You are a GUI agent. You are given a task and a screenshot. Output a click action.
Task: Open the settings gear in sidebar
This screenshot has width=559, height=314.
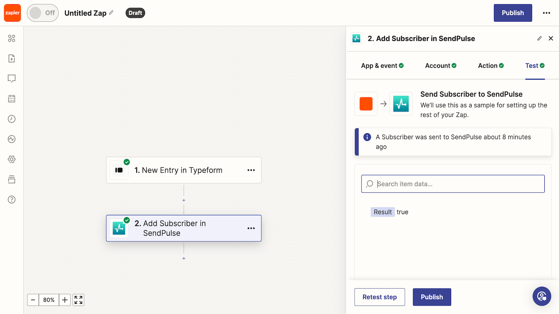coord(12,159)
